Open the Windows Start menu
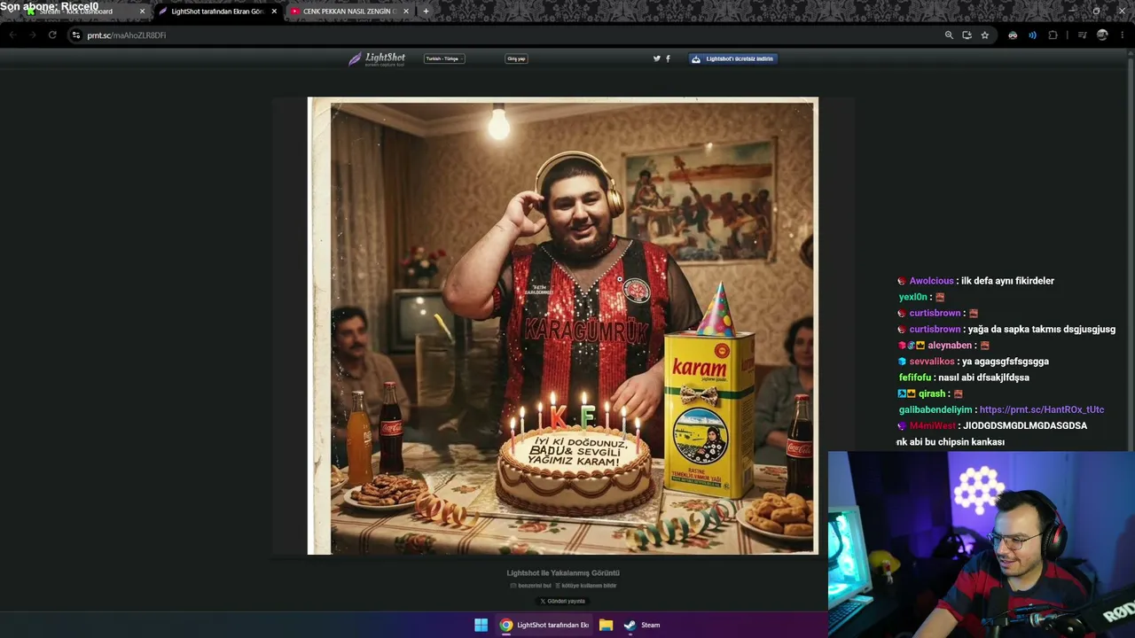Image resolution: width=1135 pixels, height=638 pixels. [481, 625]
